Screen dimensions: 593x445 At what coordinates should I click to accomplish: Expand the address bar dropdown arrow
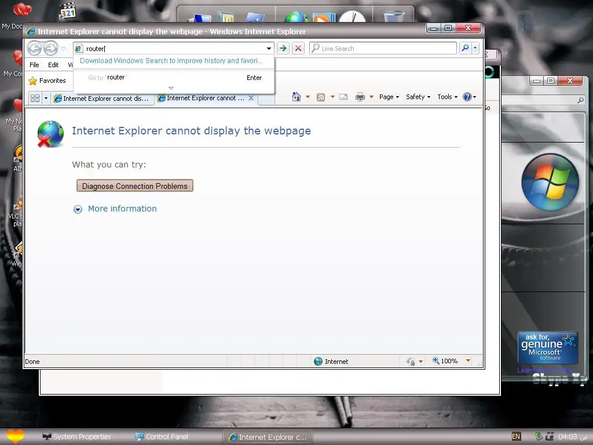pyautogui.click(x=269, y=49)
